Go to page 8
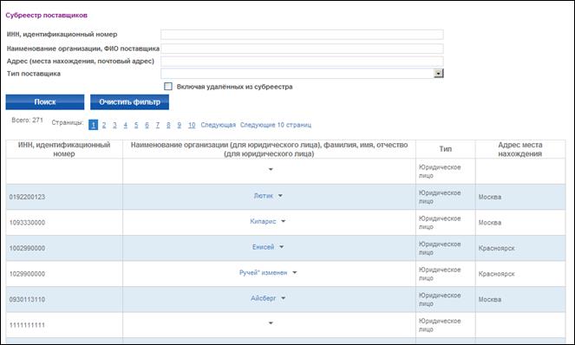Viewport: 575px width, 345px height. tap(168, 125)
